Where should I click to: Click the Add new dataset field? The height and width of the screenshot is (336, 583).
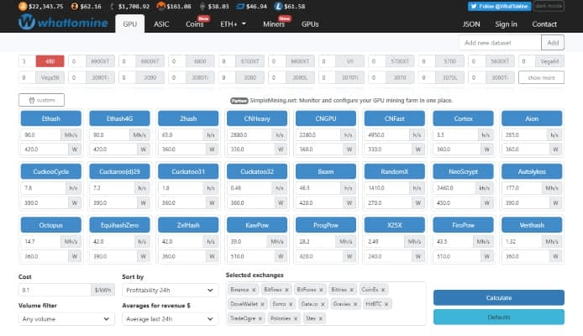coord(500,43)
